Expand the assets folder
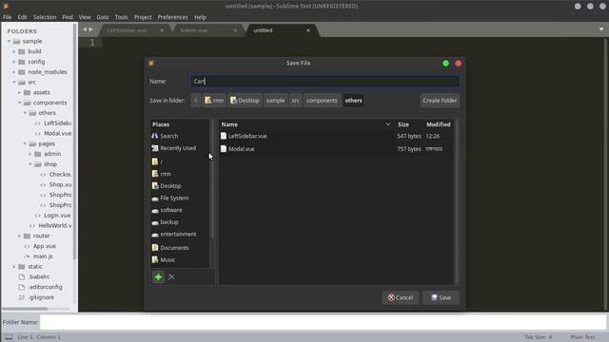 19,92
